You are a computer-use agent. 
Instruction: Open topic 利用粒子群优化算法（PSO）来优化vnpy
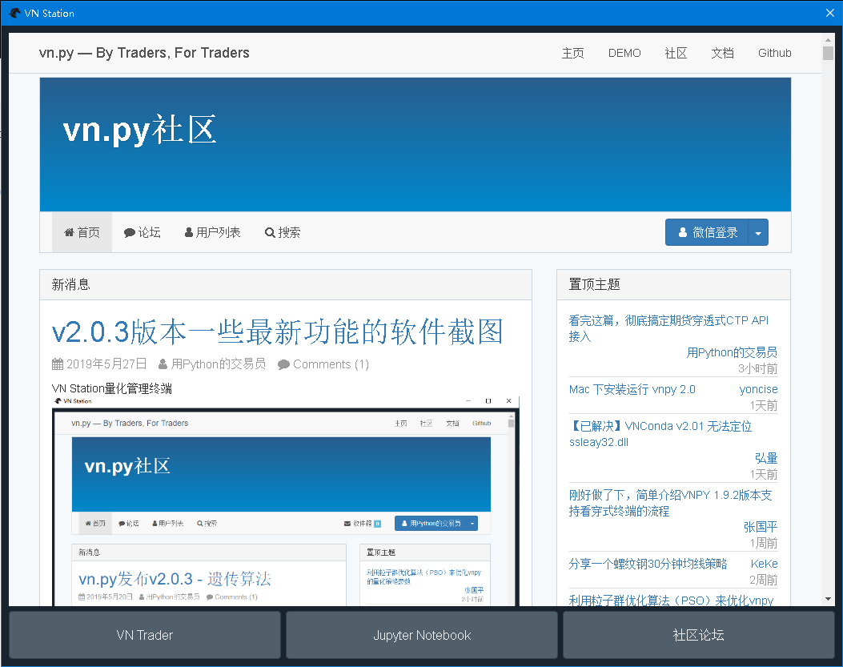(671, 600)
